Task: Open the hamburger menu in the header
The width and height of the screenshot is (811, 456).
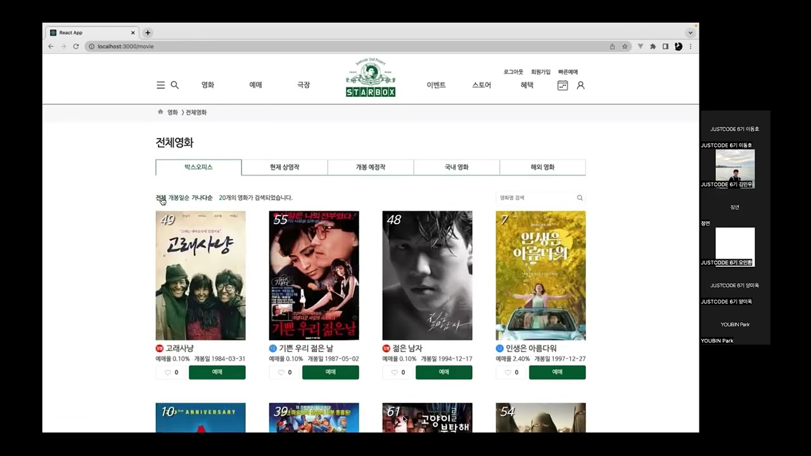Action: pos(160,85)
